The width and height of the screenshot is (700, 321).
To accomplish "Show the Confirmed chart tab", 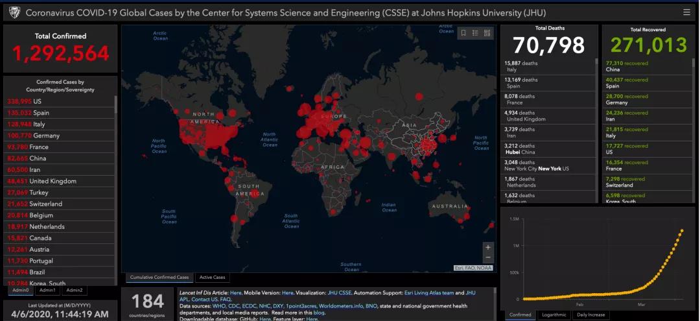I will 520,315.
